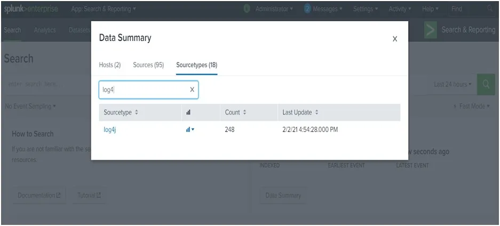The width and height of the screenshot is (500, 226).
Task: Open the Administrator menu
Action: 274,9
